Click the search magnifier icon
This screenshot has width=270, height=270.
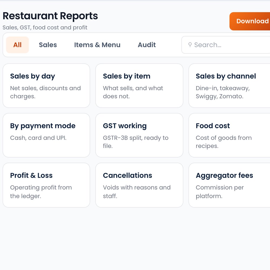(x=190, y=45)
